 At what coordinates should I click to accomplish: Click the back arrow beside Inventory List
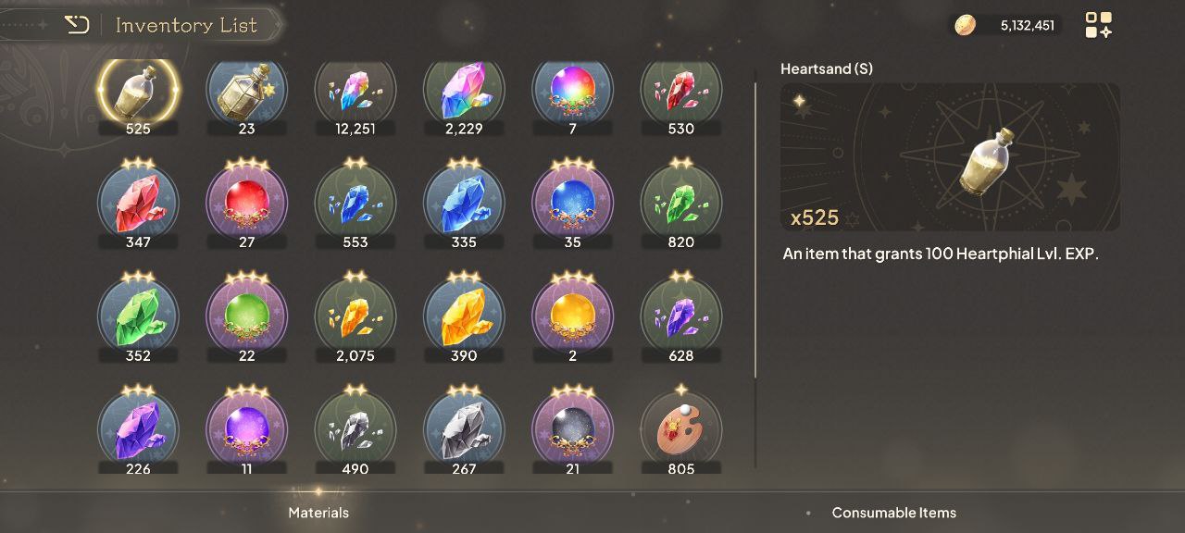click(x=77, y=25)
